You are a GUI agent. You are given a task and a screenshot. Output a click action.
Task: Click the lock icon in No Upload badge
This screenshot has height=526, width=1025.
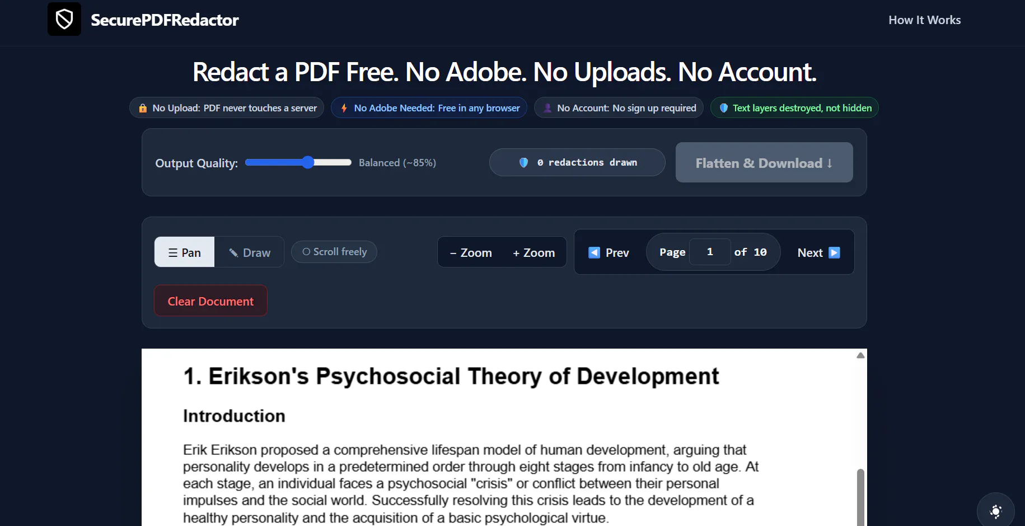point(143,108)
